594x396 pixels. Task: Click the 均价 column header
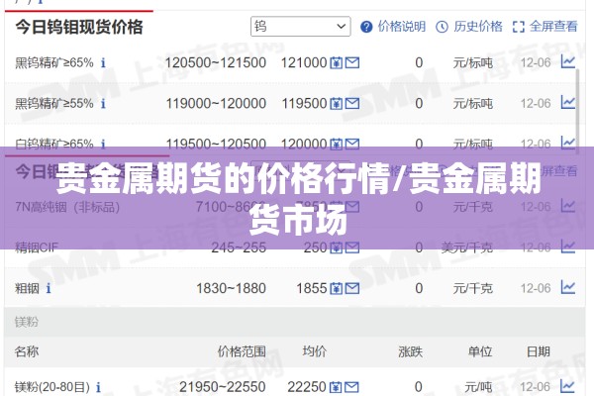(314, 351)
